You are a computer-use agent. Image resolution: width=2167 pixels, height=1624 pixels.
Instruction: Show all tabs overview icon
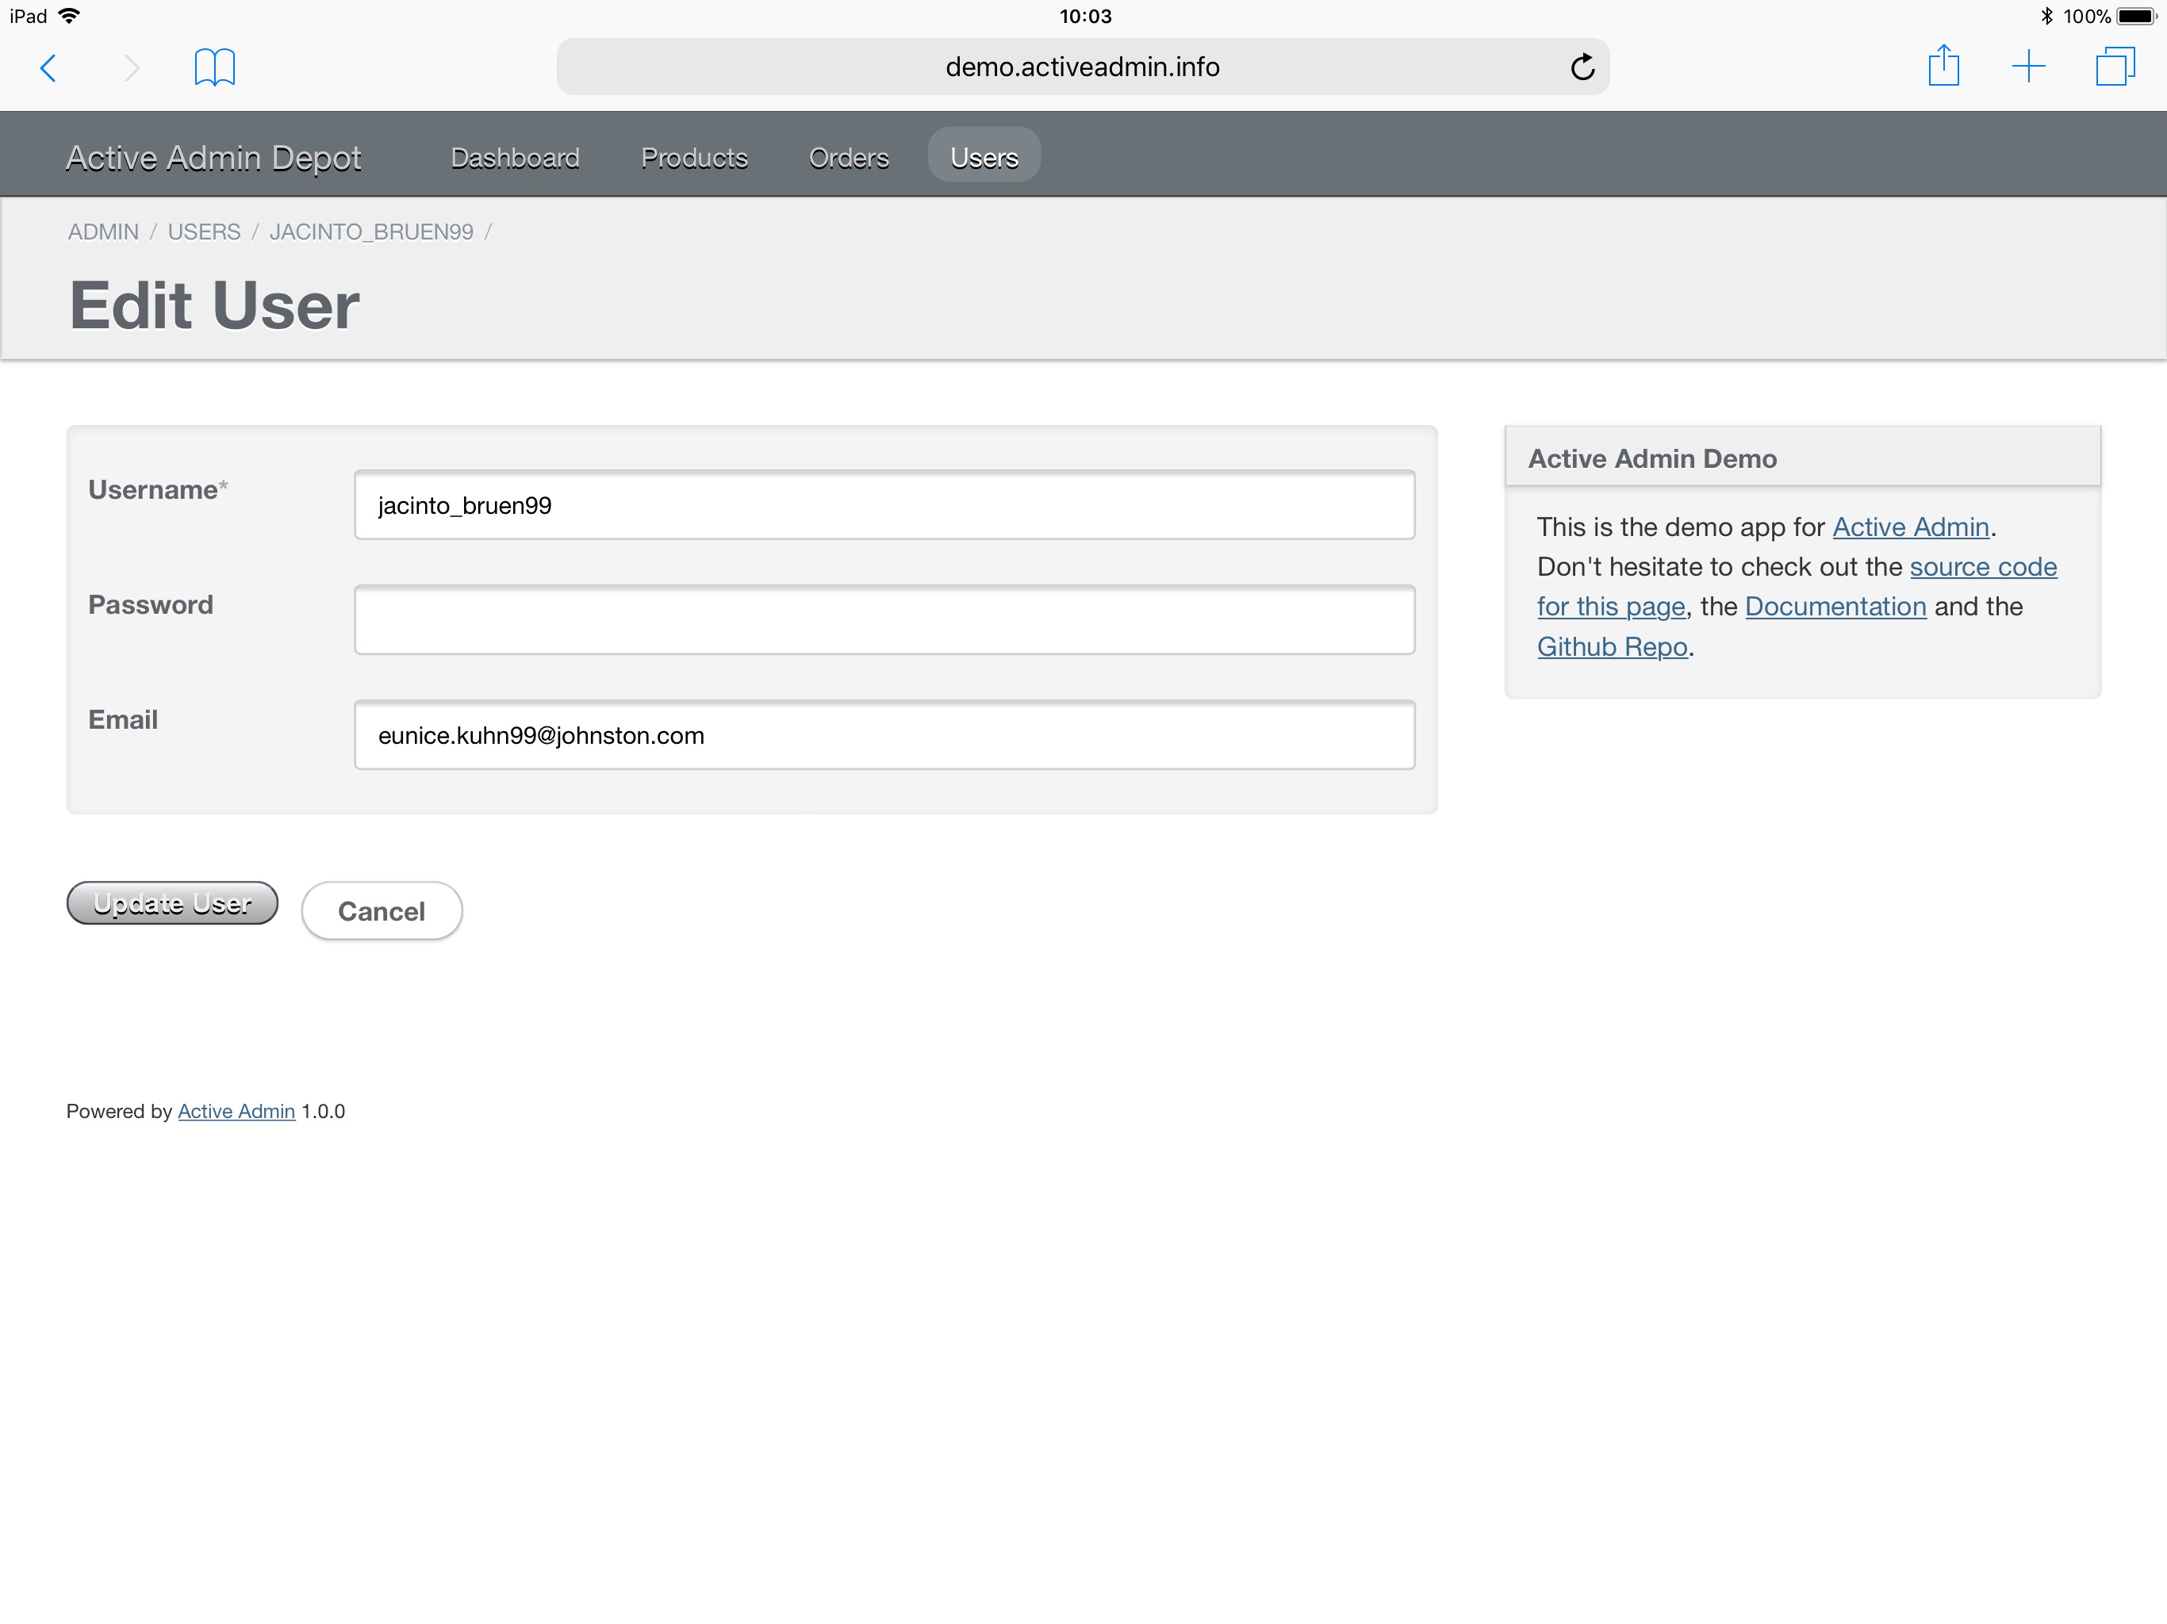pyautogui.click(x=2114, y=67)
